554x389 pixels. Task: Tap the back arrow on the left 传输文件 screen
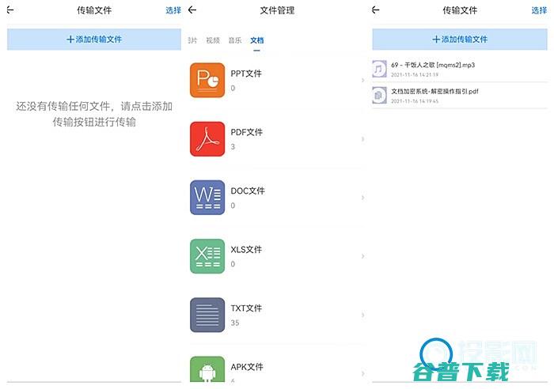click(x=10, y=10)
